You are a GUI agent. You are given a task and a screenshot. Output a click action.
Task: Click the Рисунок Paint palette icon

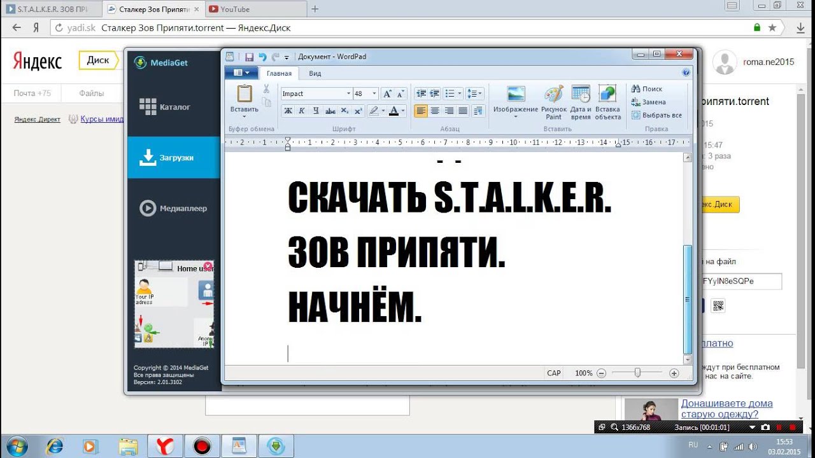pyautogui.click(x=554, y=94)
